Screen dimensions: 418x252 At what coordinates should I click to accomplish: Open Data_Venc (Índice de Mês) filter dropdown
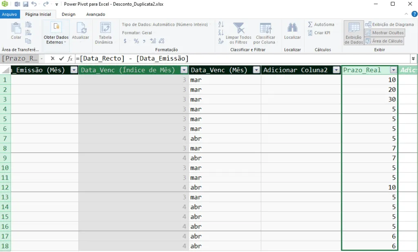point(184,70)
